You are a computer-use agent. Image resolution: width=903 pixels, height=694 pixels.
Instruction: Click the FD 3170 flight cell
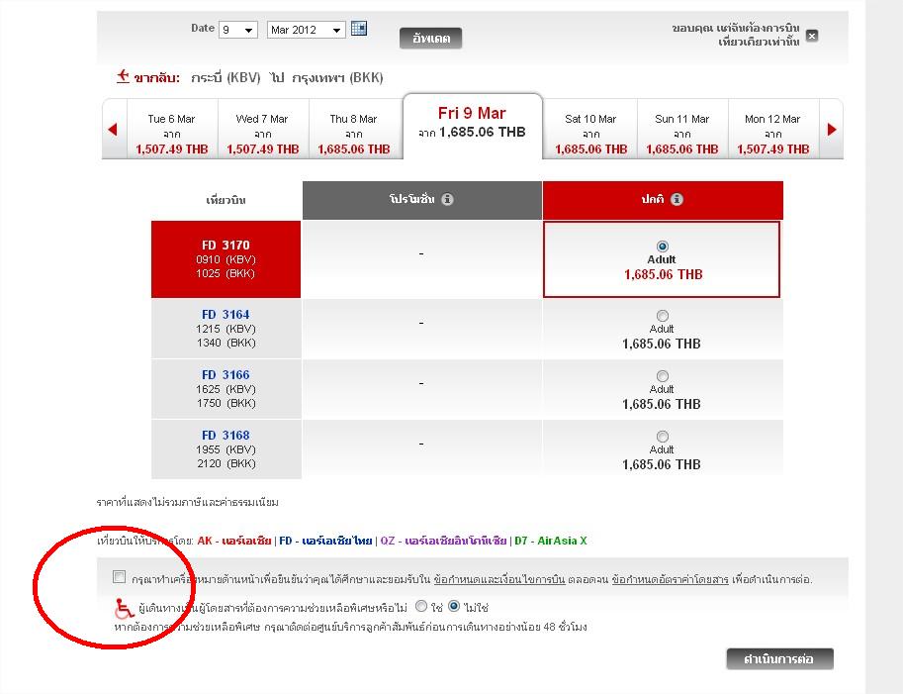point(226,258)
